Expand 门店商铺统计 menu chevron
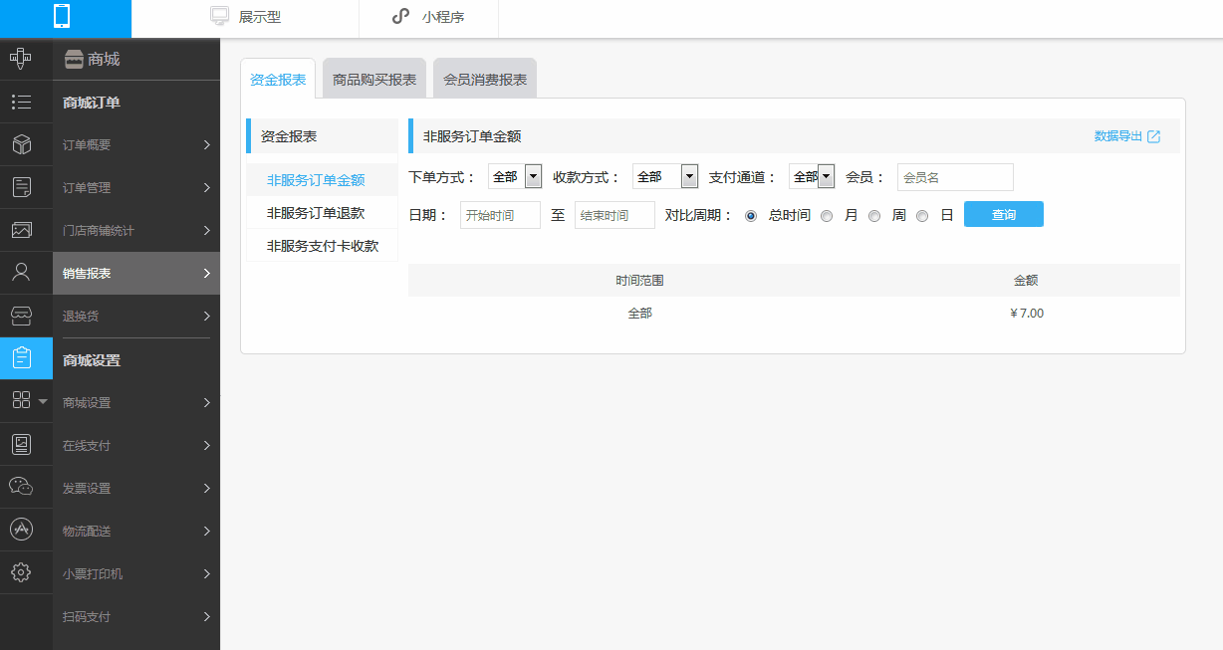 tap(207, 230)
